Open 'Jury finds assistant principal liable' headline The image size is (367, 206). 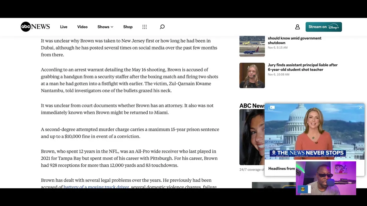point(303,67)
